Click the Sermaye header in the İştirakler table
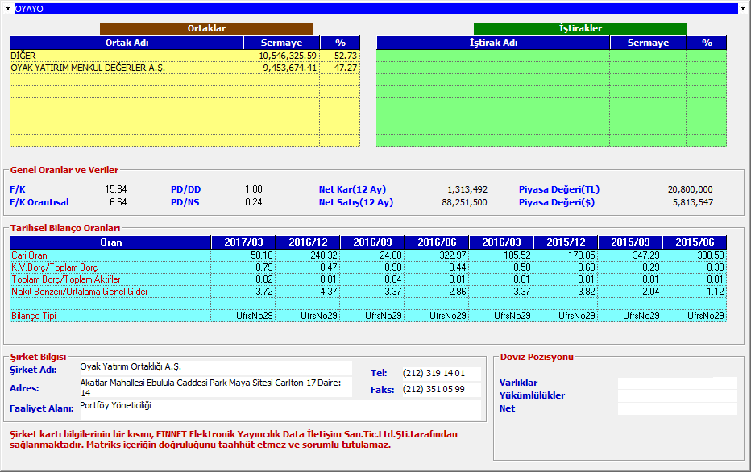The image size is (751, 472). coord(648,43)
